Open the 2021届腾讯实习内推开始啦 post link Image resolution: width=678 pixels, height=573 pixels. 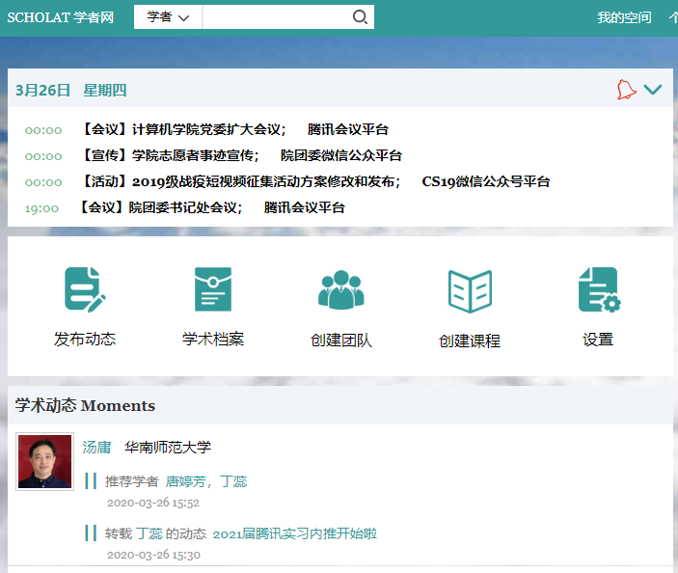point(294,533)
